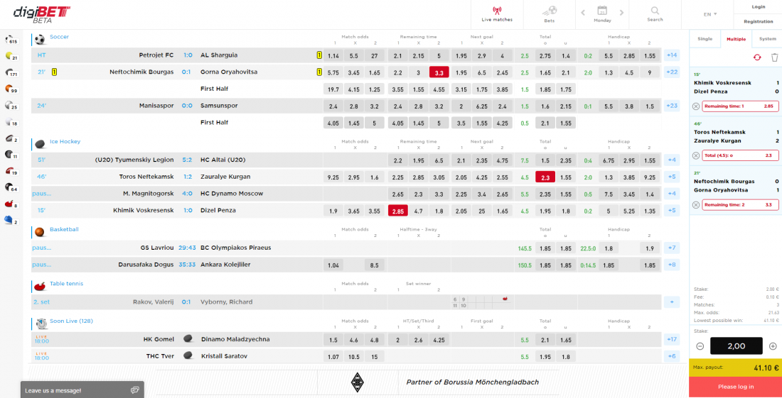Remove Khimik Voskresensk bet from slip
782x398 pixels.
[696, 106]
